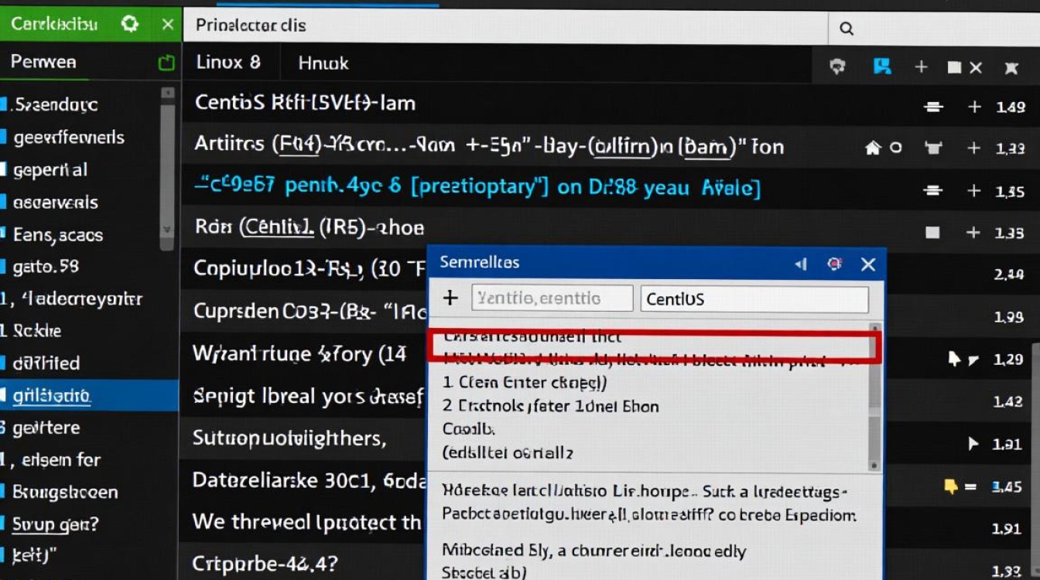Click the gear icon in green header
This screenshot has width=1040, height=580.
[129, 25]
